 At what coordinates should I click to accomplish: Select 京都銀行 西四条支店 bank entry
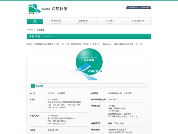point(117,130)
